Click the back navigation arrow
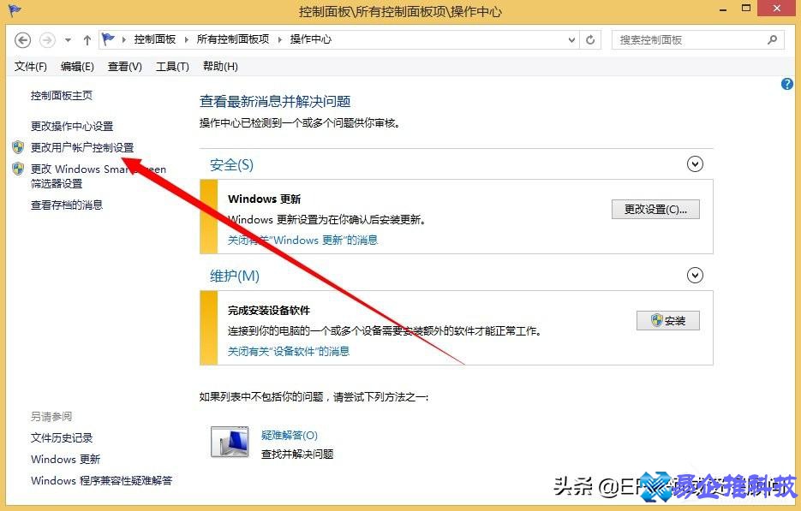This screenshot has height=511, width=801. click(23, 39)
